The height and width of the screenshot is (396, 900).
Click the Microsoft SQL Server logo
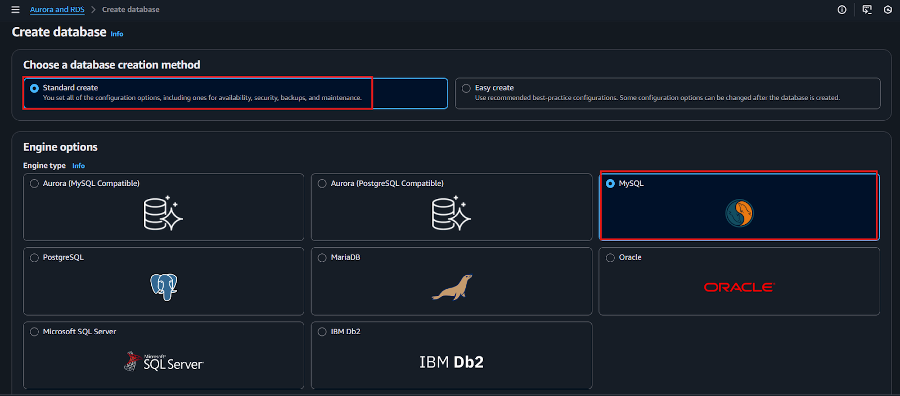(x=164, y=362)
